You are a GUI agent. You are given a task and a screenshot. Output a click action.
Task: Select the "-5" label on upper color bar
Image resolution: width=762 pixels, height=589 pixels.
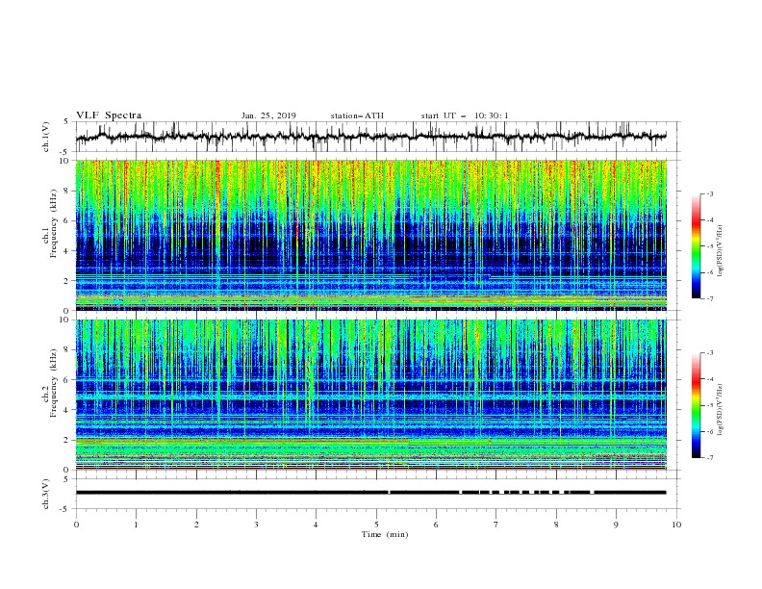click(x=709, y=246)
